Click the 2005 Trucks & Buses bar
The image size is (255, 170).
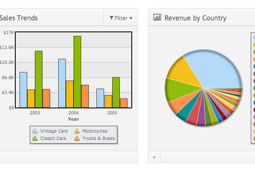(124, 103)
